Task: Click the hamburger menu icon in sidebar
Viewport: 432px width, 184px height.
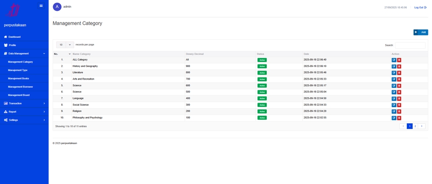Action: [41, 6]
